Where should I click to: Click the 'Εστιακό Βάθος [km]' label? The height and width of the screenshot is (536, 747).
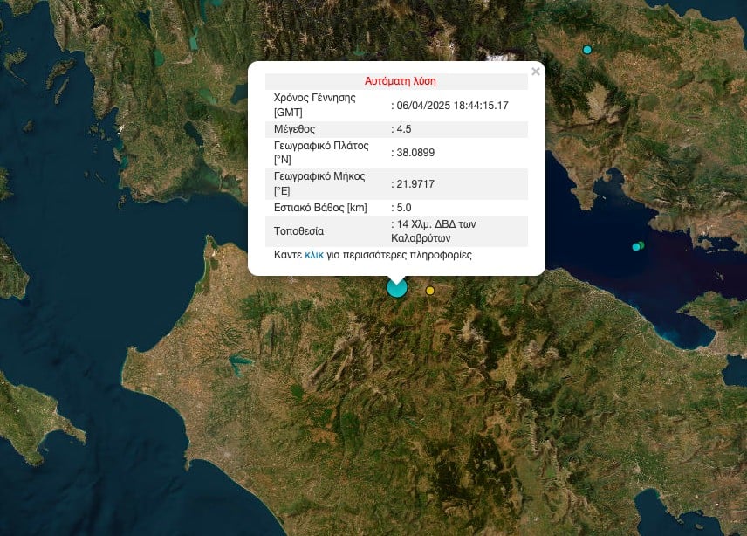(320, 208)
